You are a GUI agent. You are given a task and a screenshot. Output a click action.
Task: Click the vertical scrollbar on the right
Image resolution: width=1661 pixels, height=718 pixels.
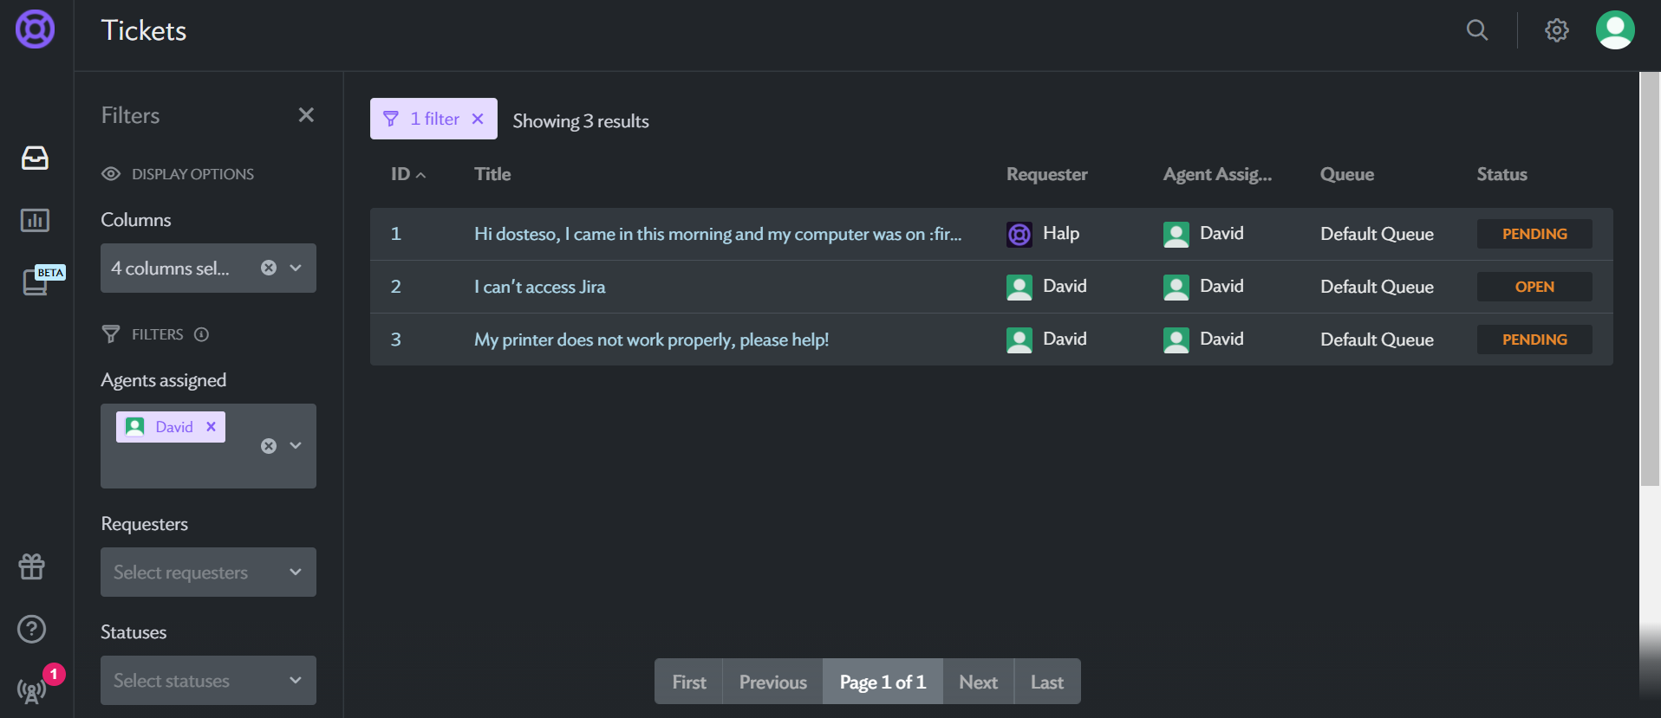[x=1649, y=279]
